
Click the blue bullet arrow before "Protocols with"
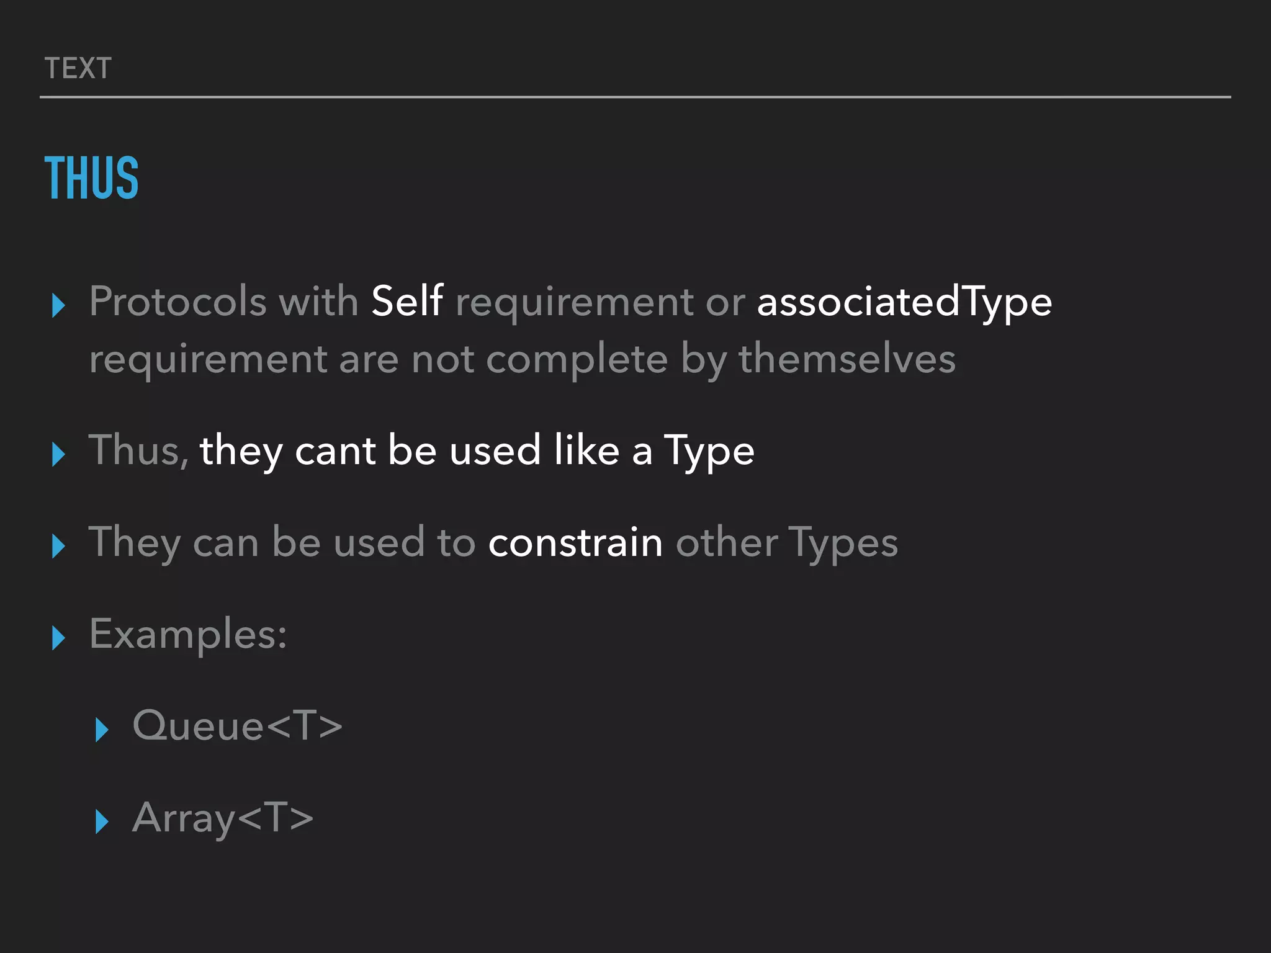pos(59,305)
